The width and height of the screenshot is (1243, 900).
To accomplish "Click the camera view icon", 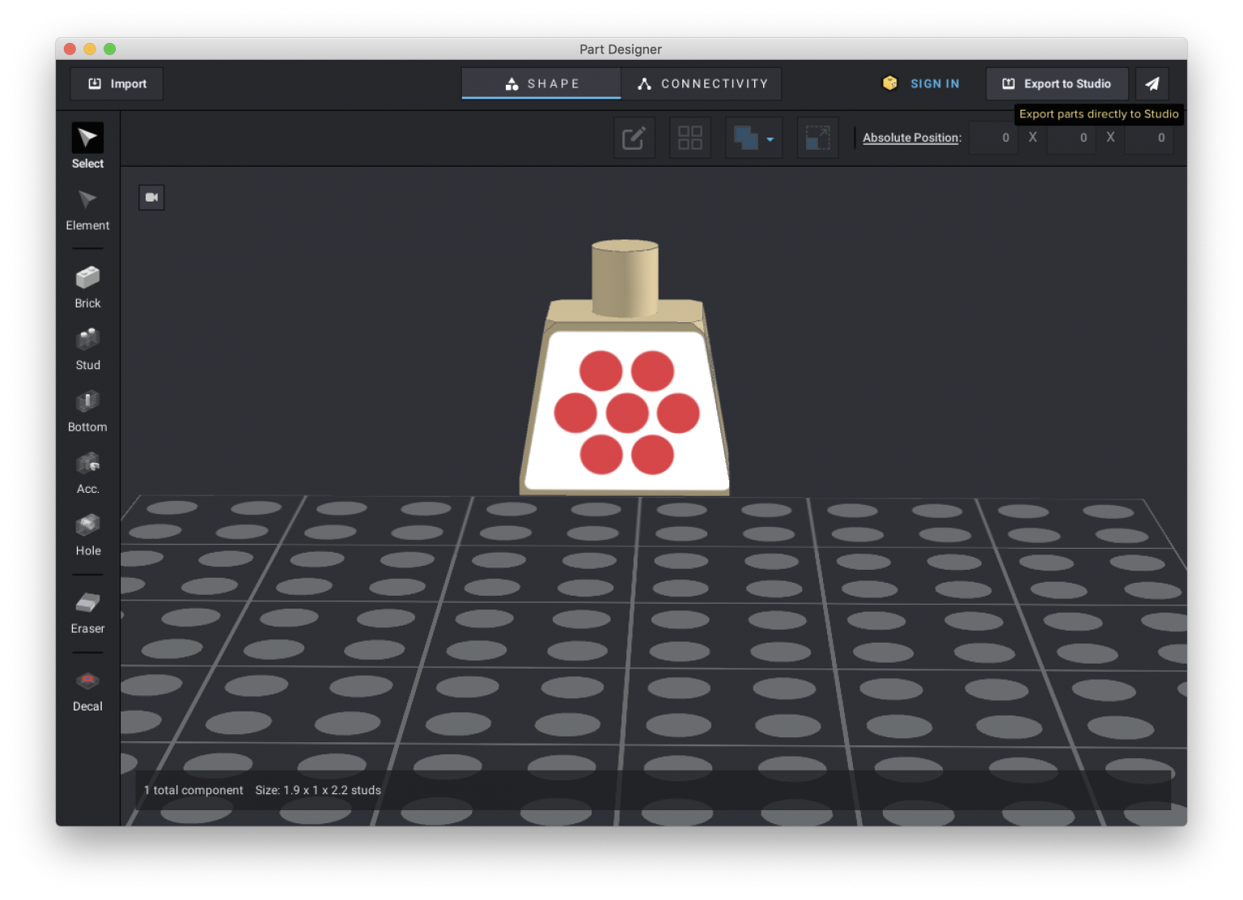I will coord(151,197).
